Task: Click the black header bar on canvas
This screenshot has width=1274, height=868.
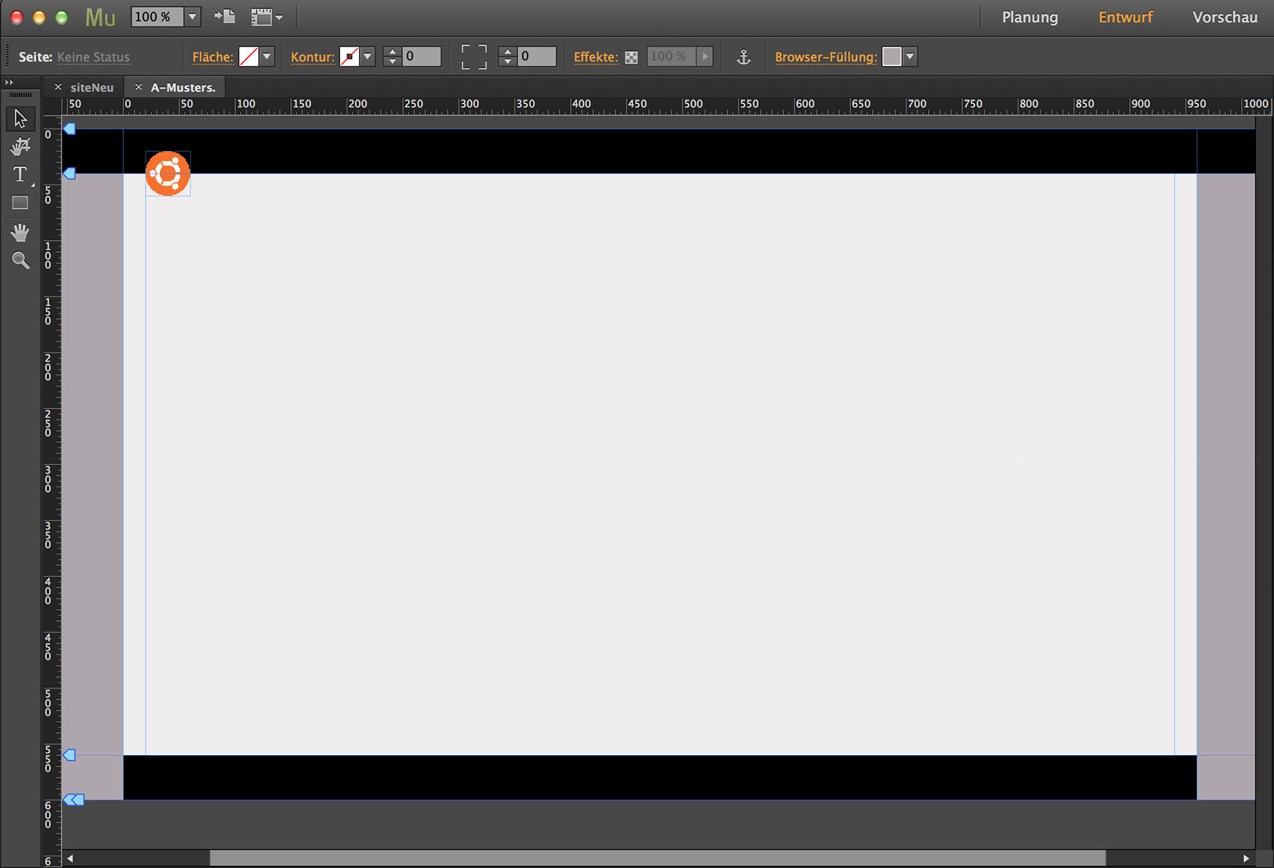Action: click(659, 151)
